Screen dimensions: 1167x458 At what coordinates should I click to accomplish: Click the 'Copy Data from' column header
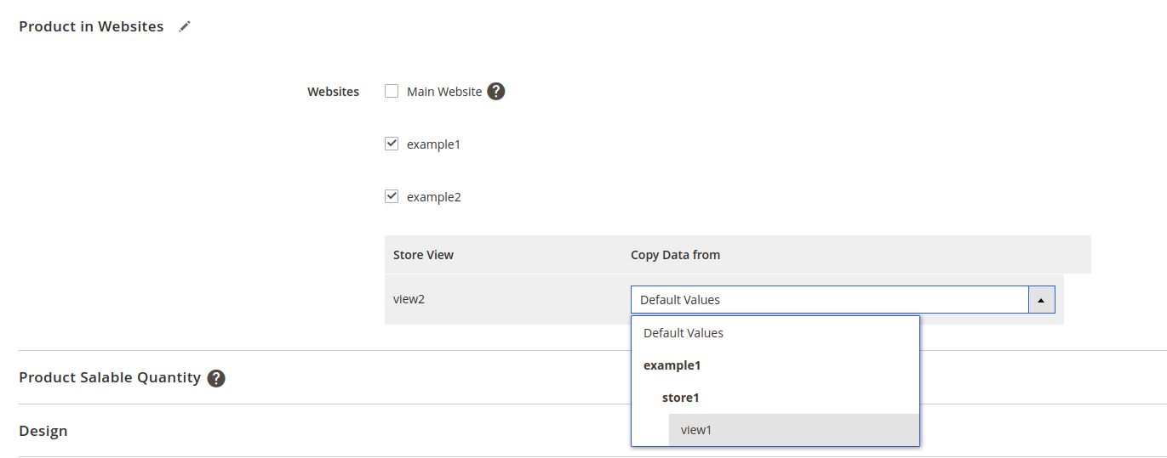click(675, 255)
